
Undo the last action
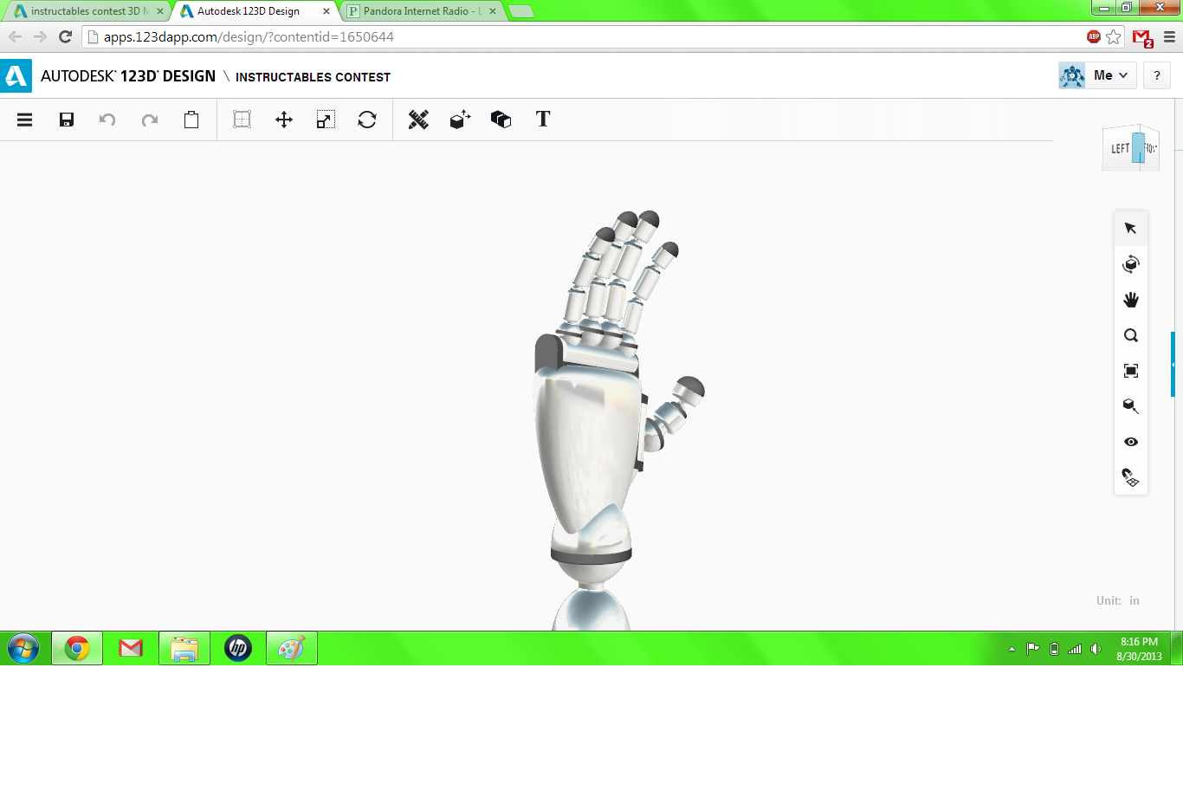point(107,120)
